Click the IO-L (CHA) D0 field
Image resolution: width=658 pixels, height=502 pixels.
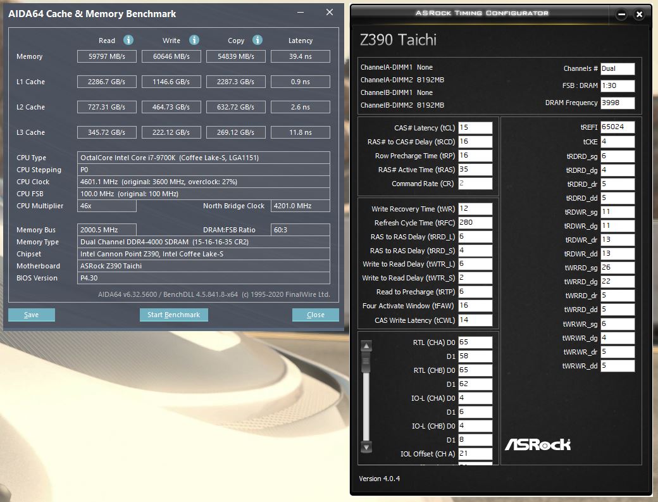[x=475, y=398]
